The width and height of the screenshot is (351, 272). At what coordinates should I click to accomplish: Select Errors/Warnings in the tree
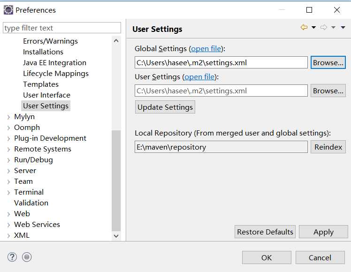[50, 41]
